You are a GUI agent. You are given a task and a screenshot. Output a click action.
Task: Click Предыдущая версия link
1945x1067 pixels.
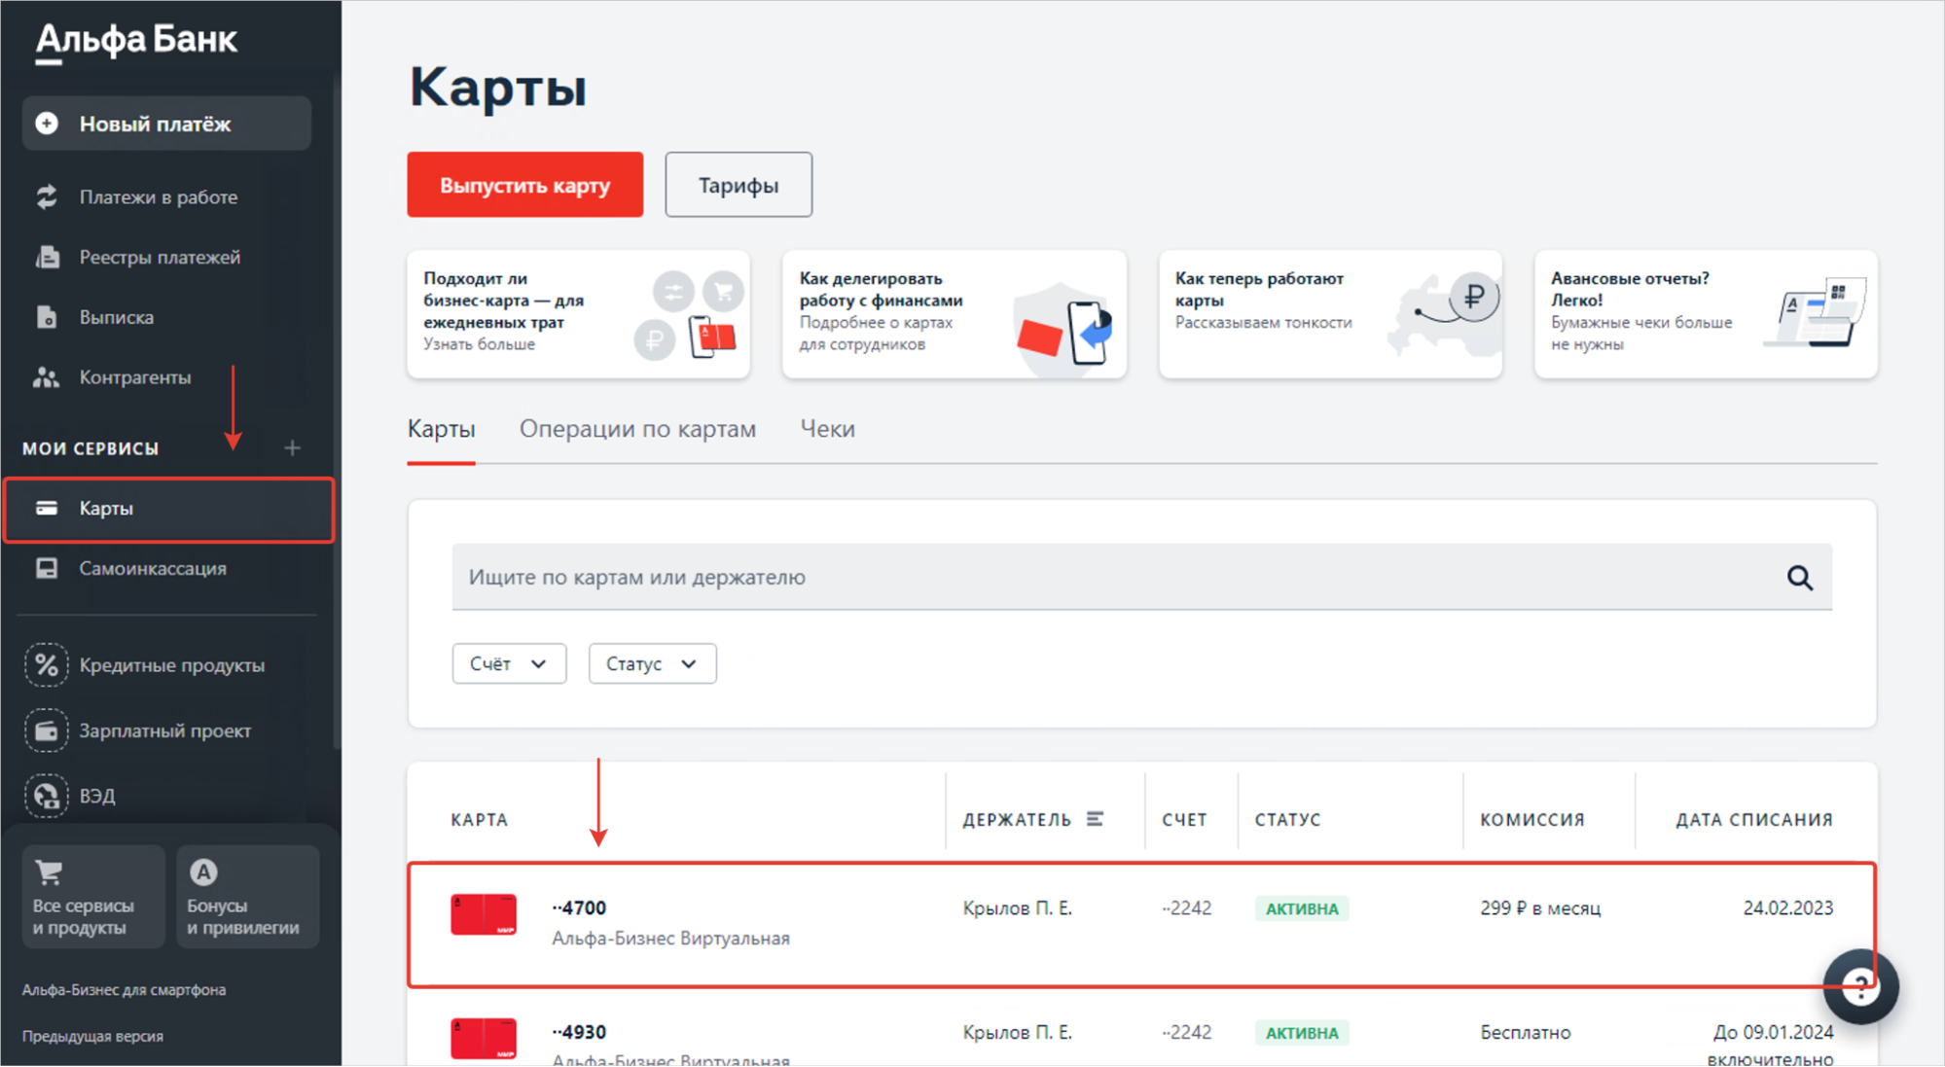[92, 1037]
